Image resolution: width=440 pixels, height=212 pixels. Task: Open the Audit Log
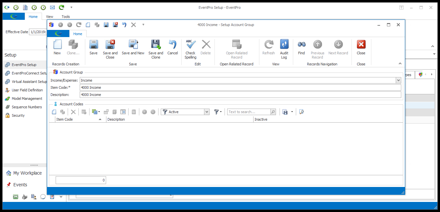(284, 49)
